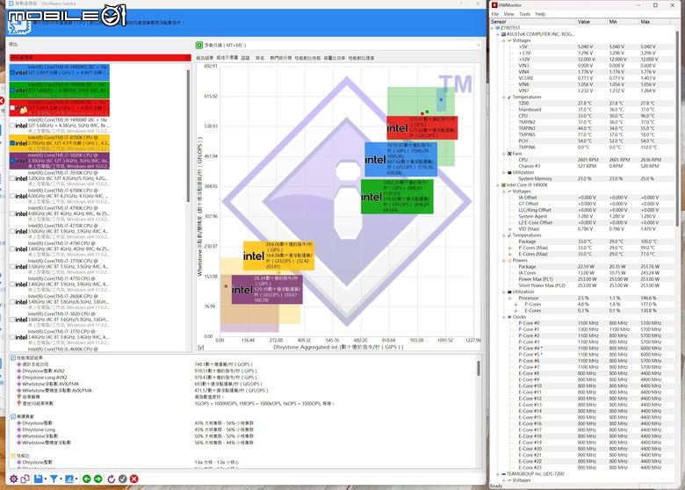Click the Max column header in HWMonitor
This screenshot has height=490, width=685.
(x=654, y=21)
